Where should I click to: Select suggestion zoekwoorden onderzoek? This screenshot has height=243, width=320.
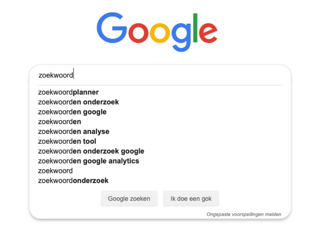tap(78, 102)
